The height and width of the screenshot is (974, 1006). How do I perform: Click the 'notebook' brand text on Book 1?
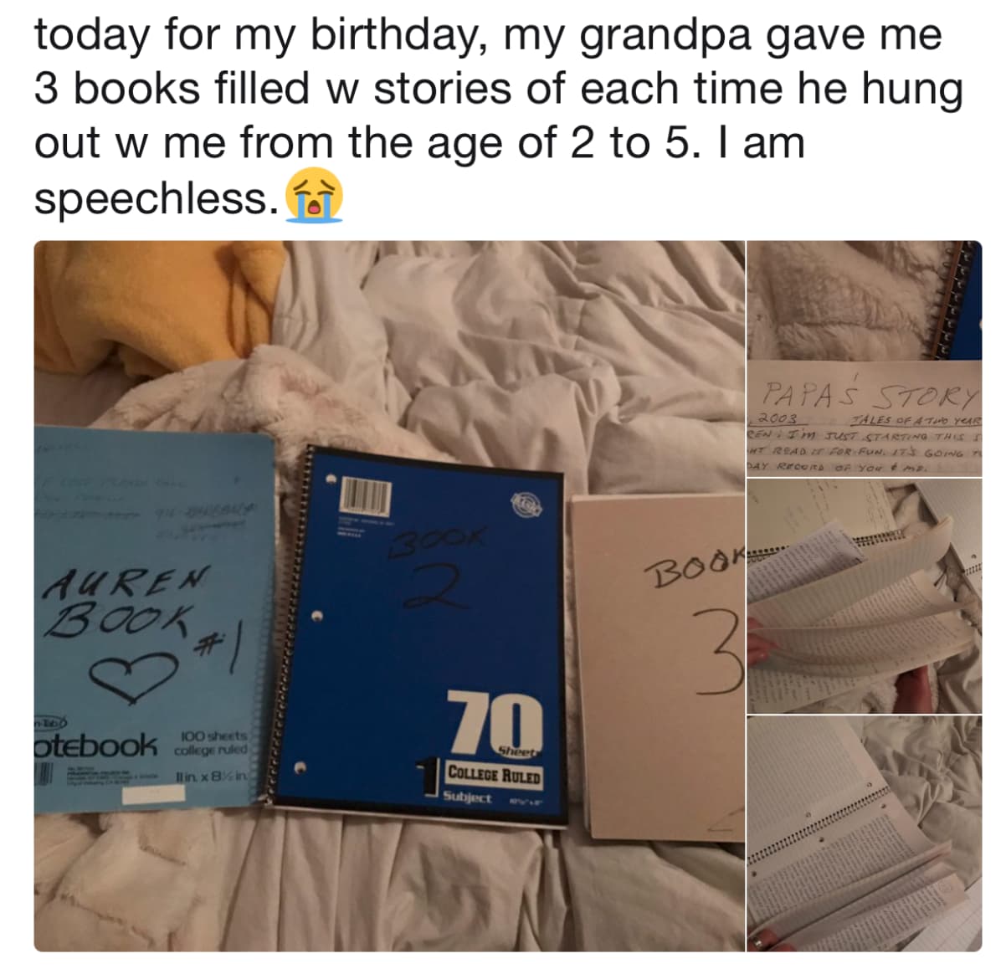tap(95, 743)
